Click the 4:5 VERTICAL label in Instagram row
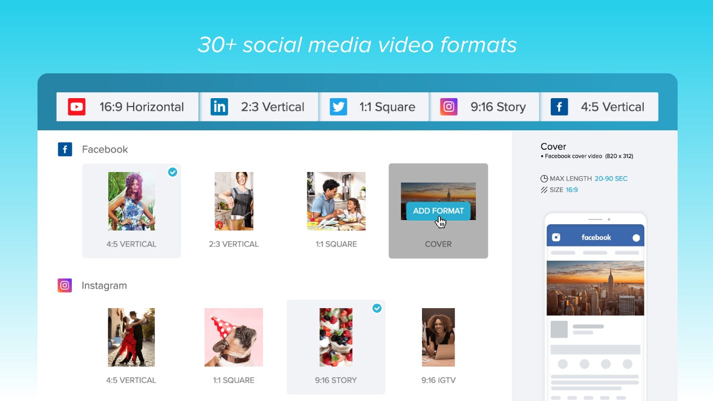This screenshot has height=401, width=713. [x=132, y=380]
